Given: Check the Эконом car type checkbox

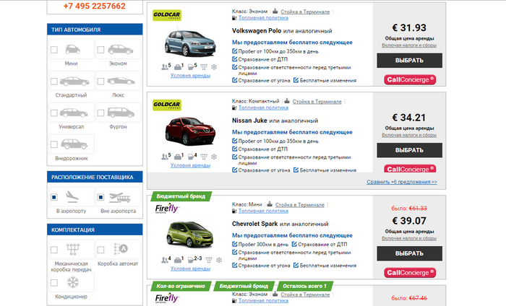Looking at the screenshot, I should tap(101, 50).
